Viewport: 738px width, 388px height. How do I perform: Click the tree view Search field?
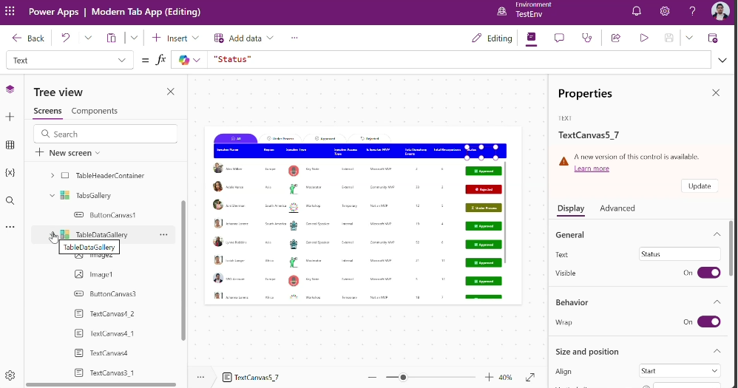click(x=106, y=134)
